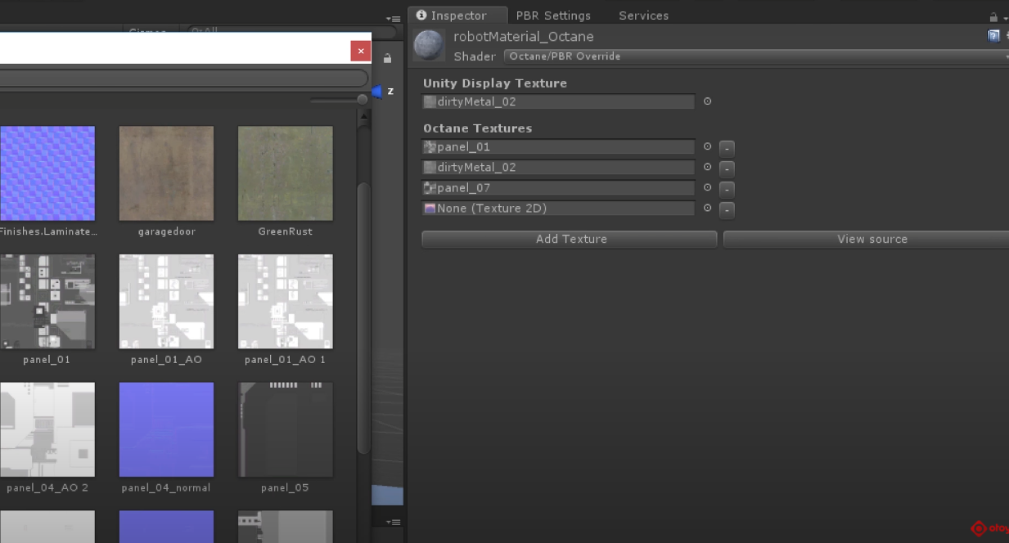Remove panel_07 texture with minus button
The width and height of the screenshot is (1009, 543).
(x=727, y=189)
